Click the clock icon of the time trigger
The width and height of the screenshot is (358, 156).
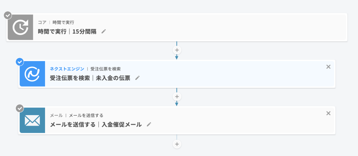(x=20, y=27)
